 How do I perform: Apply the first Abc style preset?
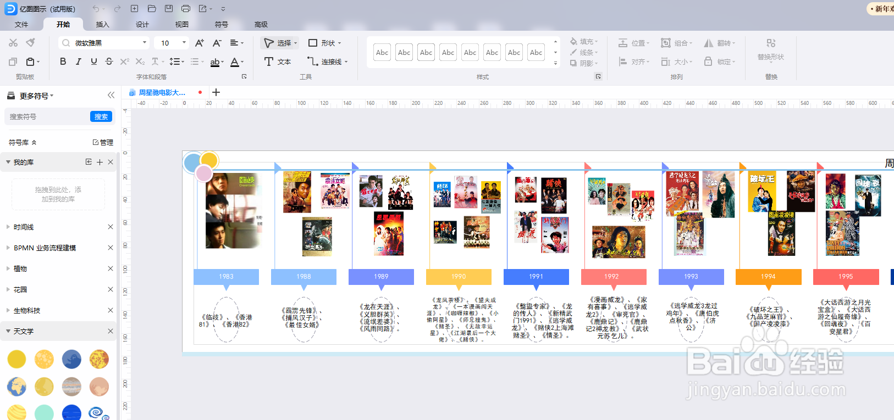(382, 52)
